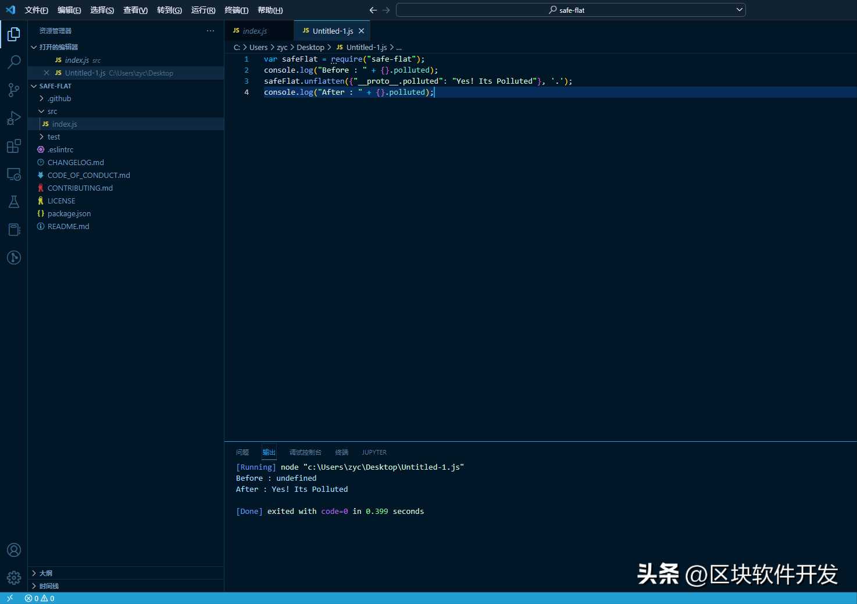Image resolution: width=857 pixels, height=604 pixels.
Task: Open the .eslintrc file
Action: click(126, 150)
